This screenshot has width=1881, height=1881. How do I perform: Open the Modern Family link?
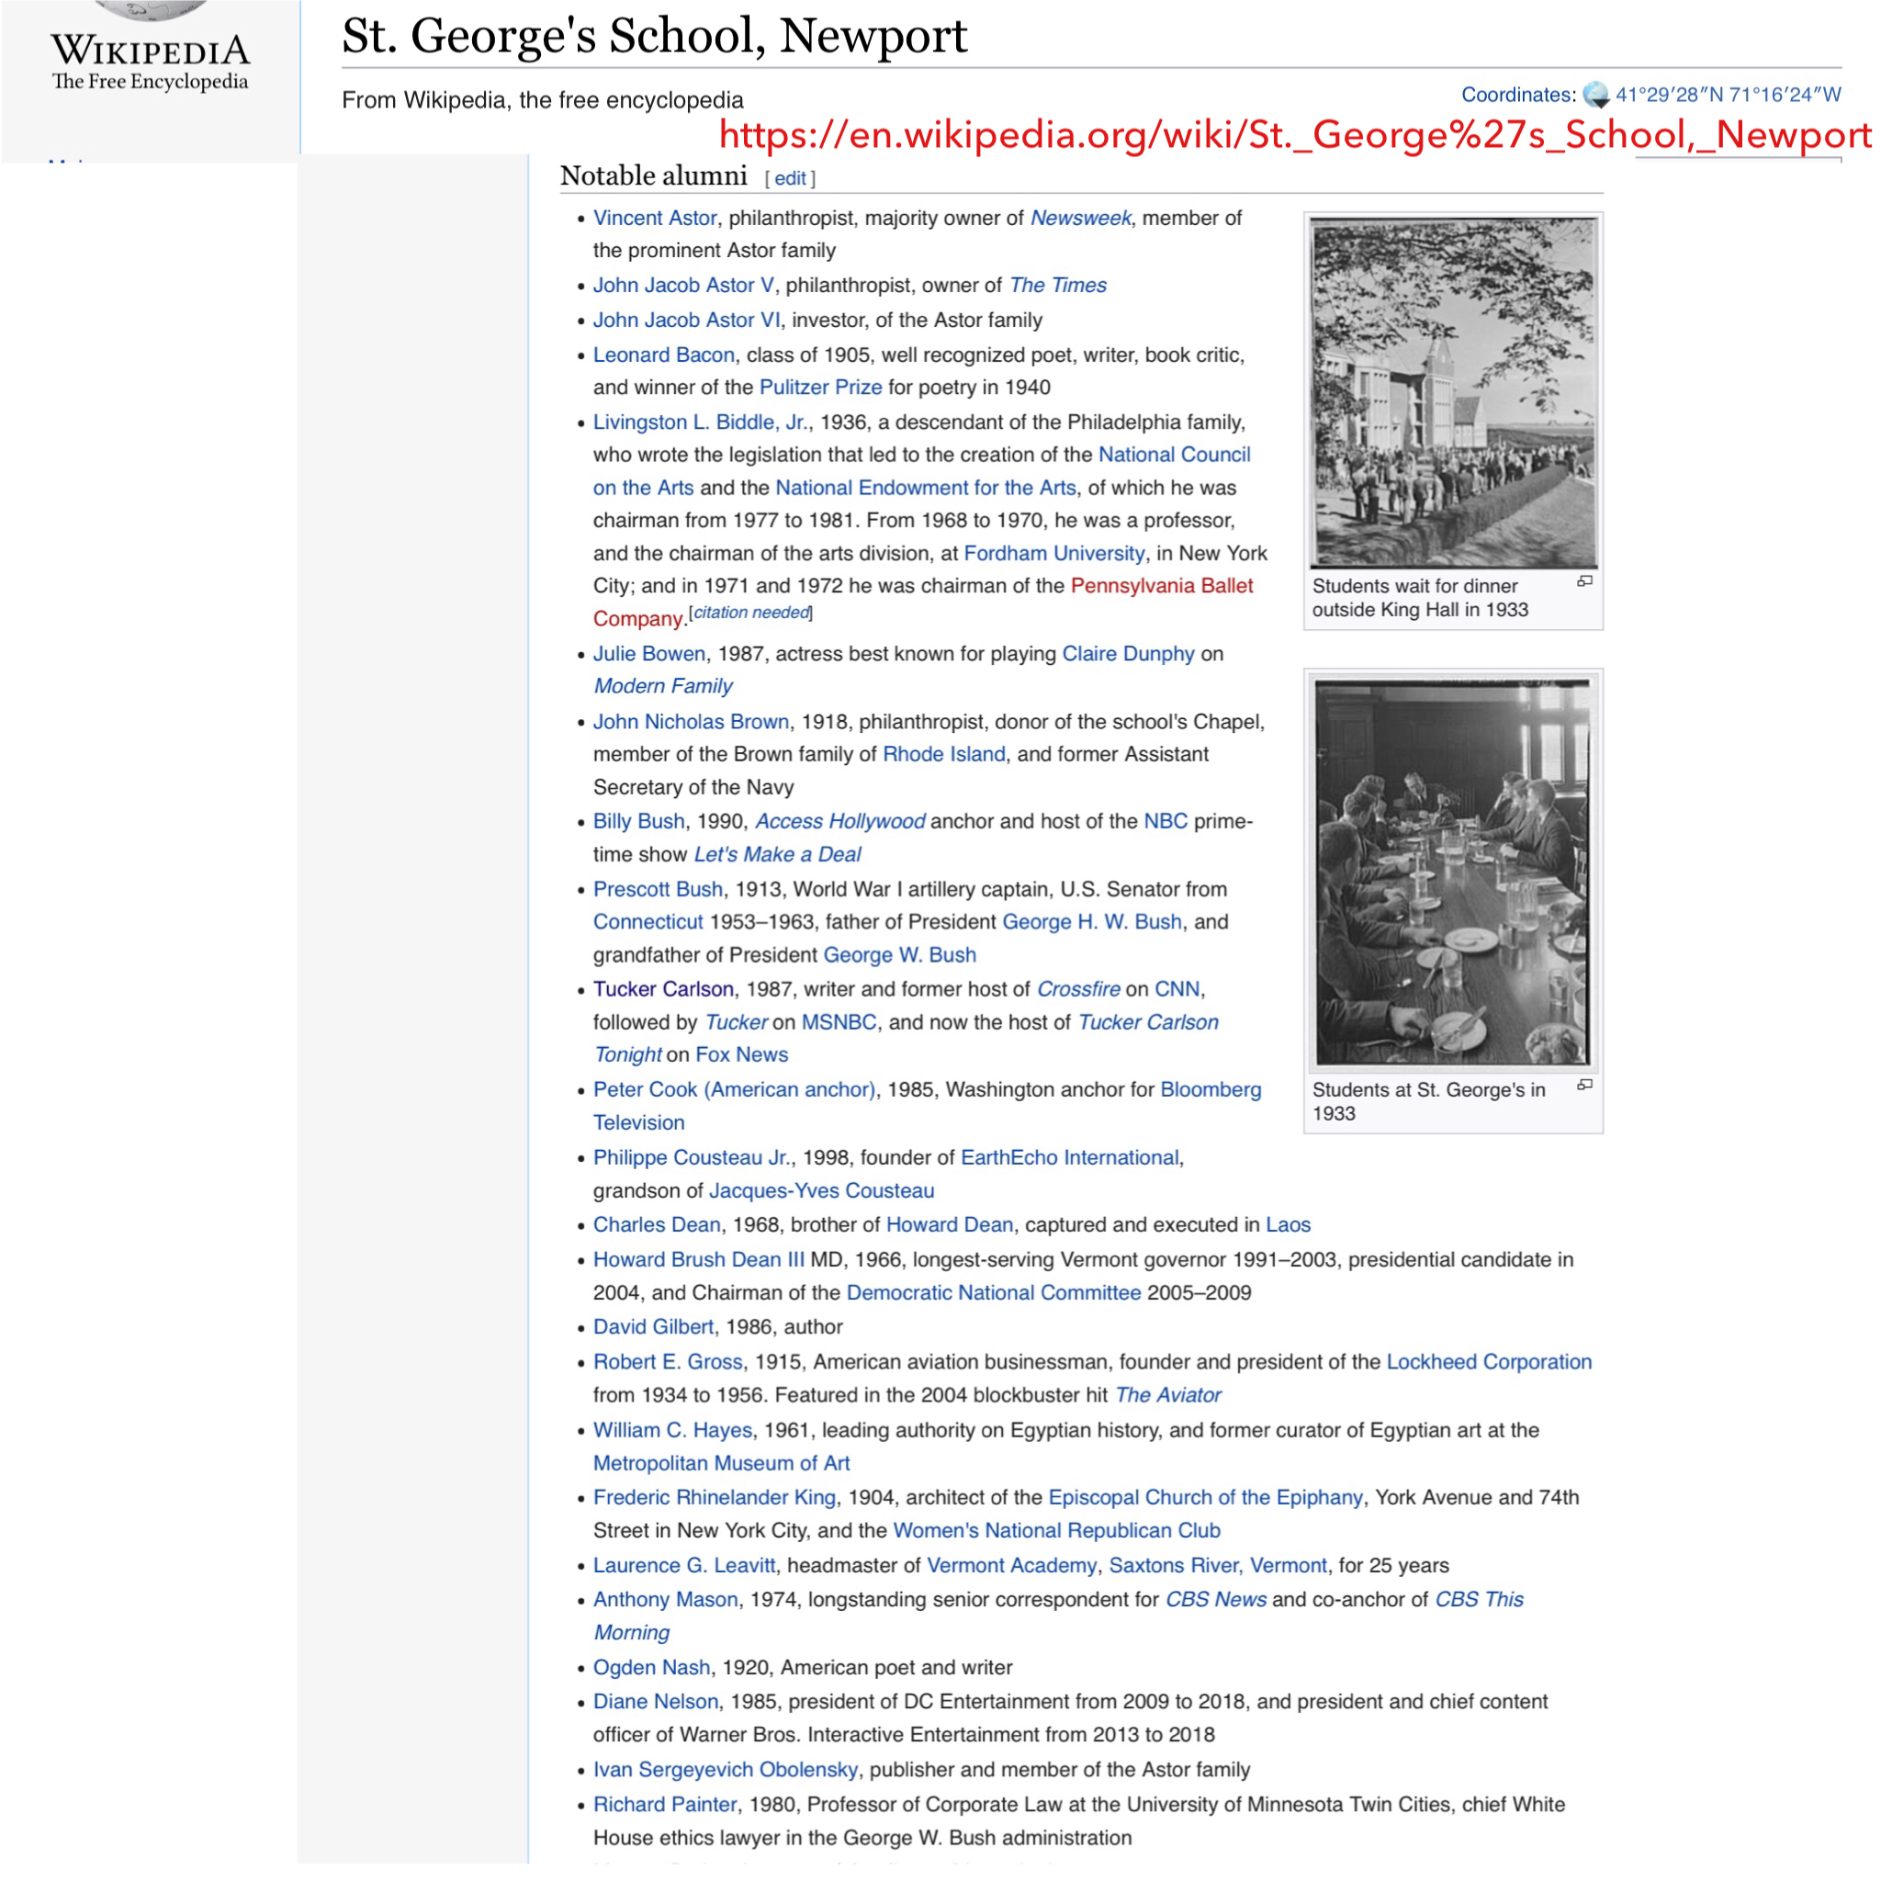coord(663,686)
